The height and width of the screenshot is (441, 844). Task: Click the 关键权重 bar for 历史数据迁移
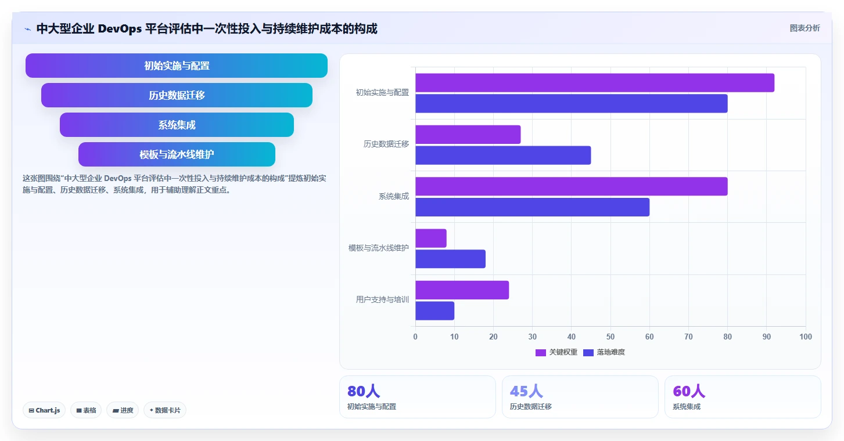point(468,135)
